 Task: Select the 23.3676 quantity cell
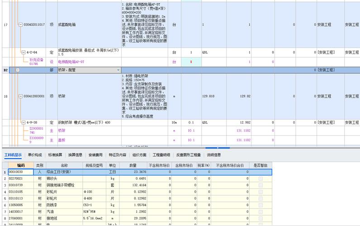click(133, 172)
